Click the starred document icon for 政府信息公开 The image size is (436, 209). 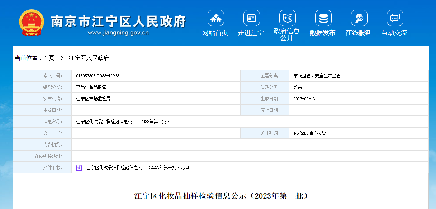pyautogui.click(x=287, y=18)
